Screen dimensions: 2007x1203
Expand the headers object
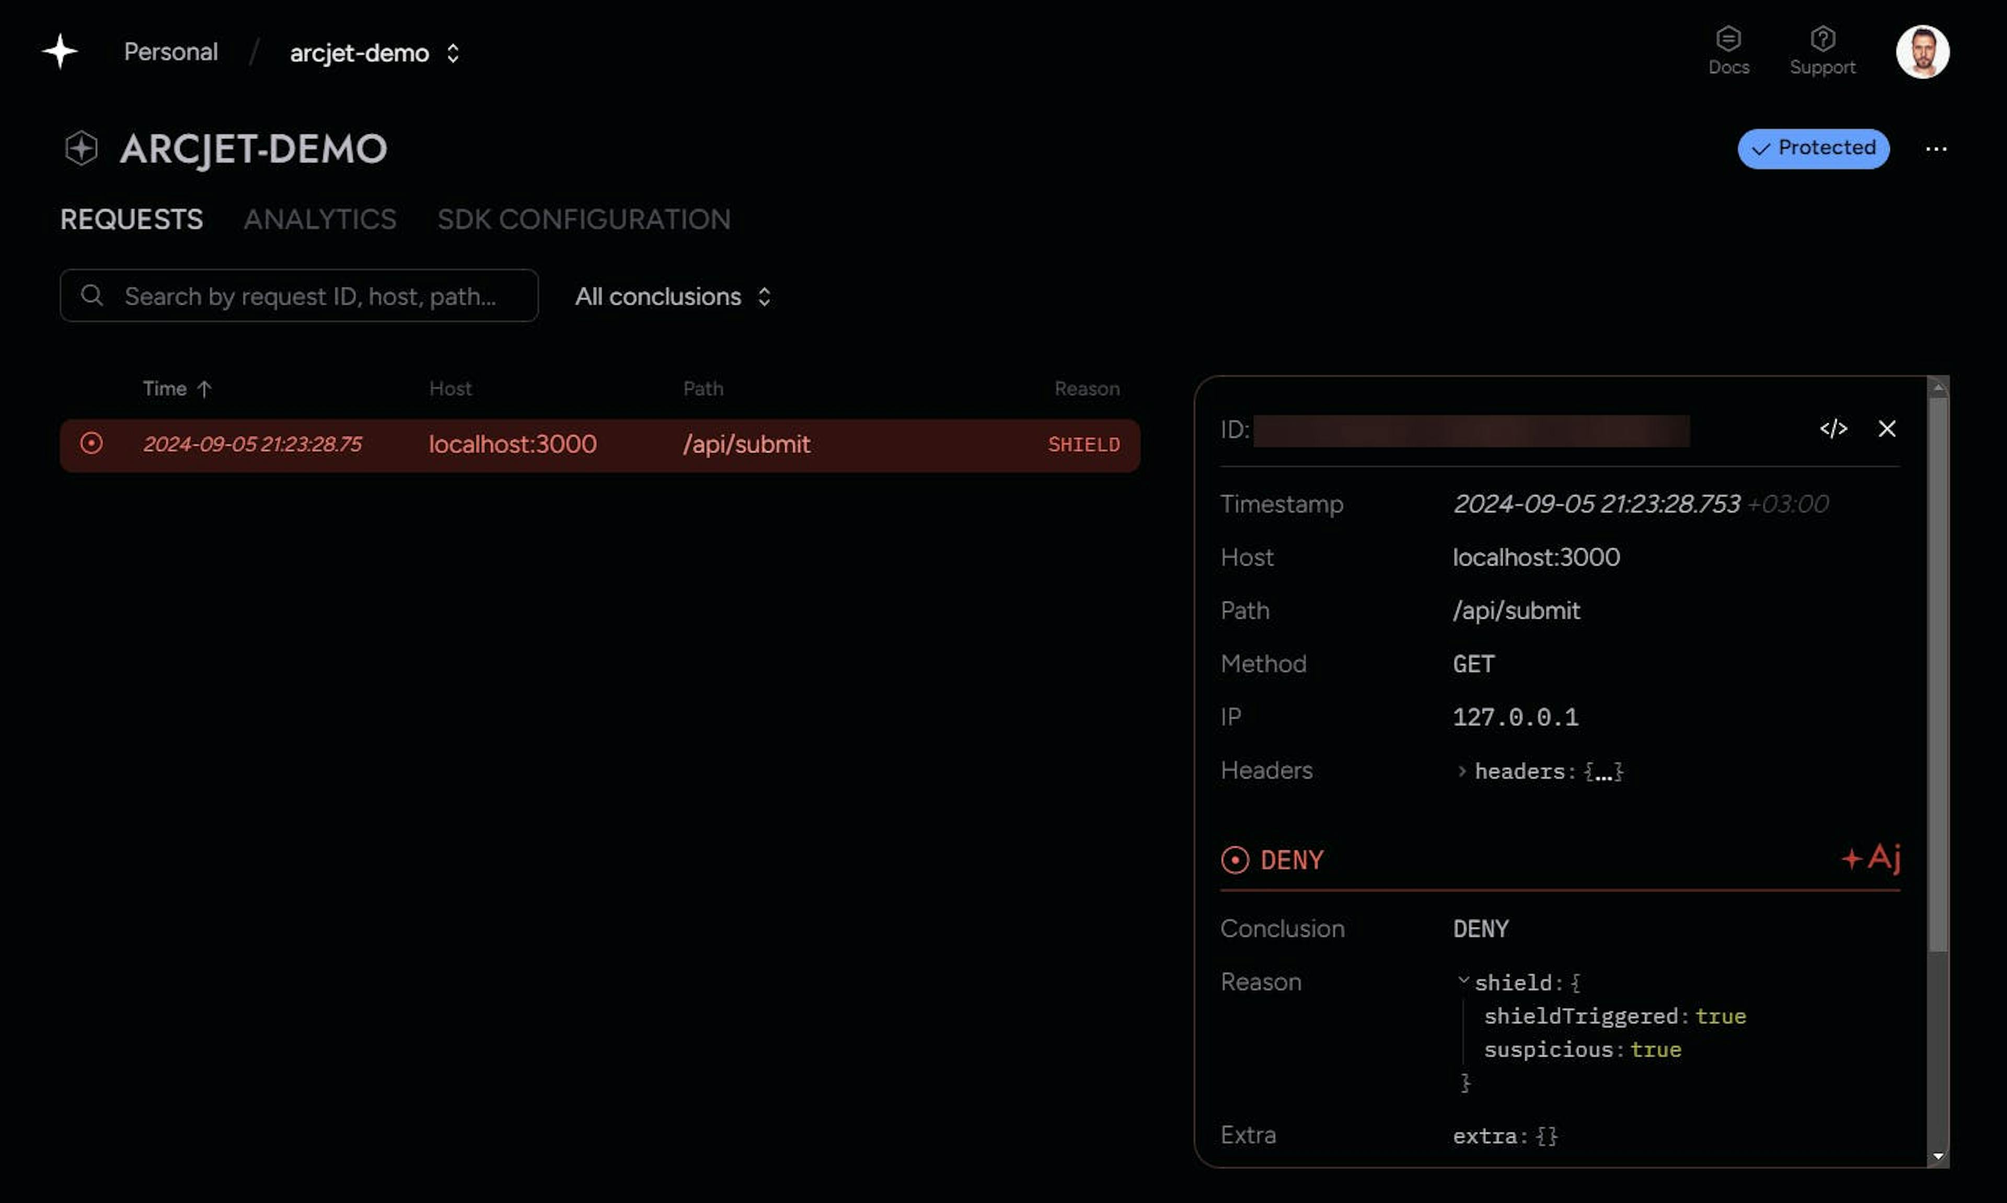tap(1462, 771)
